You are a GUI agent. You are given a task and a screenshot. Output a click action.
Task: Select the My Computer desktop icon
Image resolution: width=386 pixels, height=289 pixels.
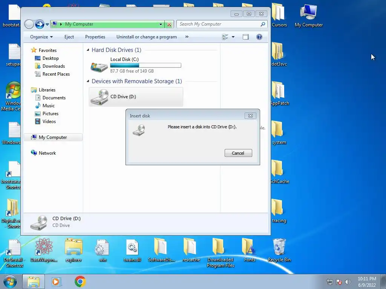[309, 16]
